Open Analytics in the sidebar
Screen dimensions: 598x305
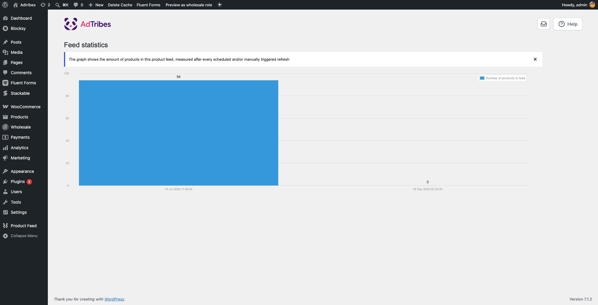coord(24,148)
